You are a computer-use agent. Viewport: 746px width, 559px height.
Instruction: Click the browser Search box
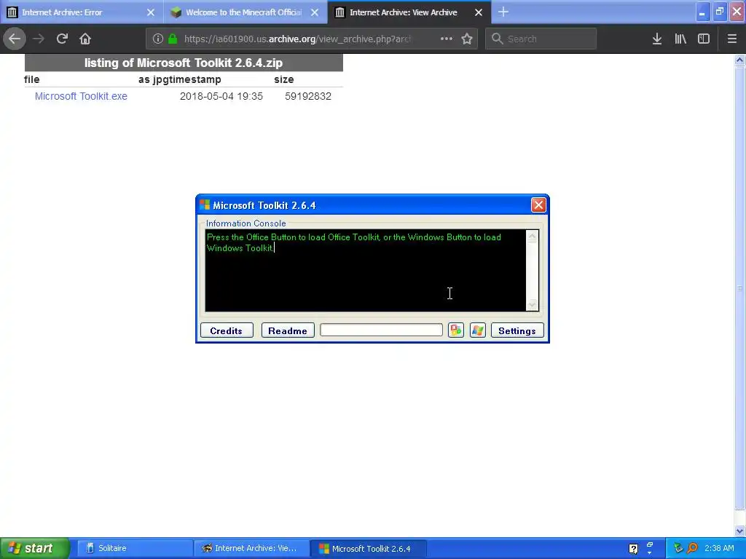pos(541,39)
